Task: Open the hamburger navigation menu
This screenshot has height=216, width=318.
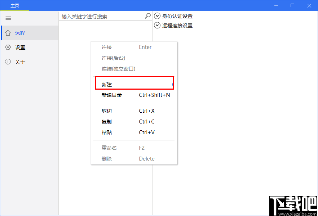Action: click(8, 18)
